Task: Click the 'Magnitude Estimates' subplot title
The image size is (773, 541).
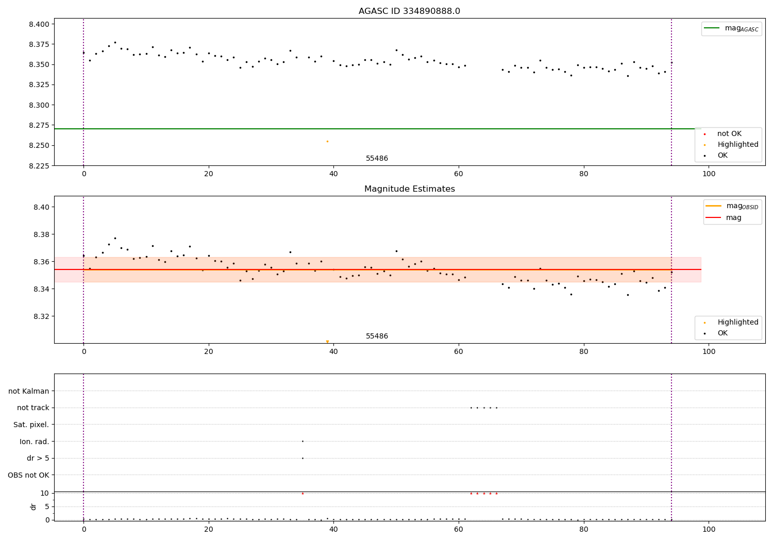Action: 409,189
